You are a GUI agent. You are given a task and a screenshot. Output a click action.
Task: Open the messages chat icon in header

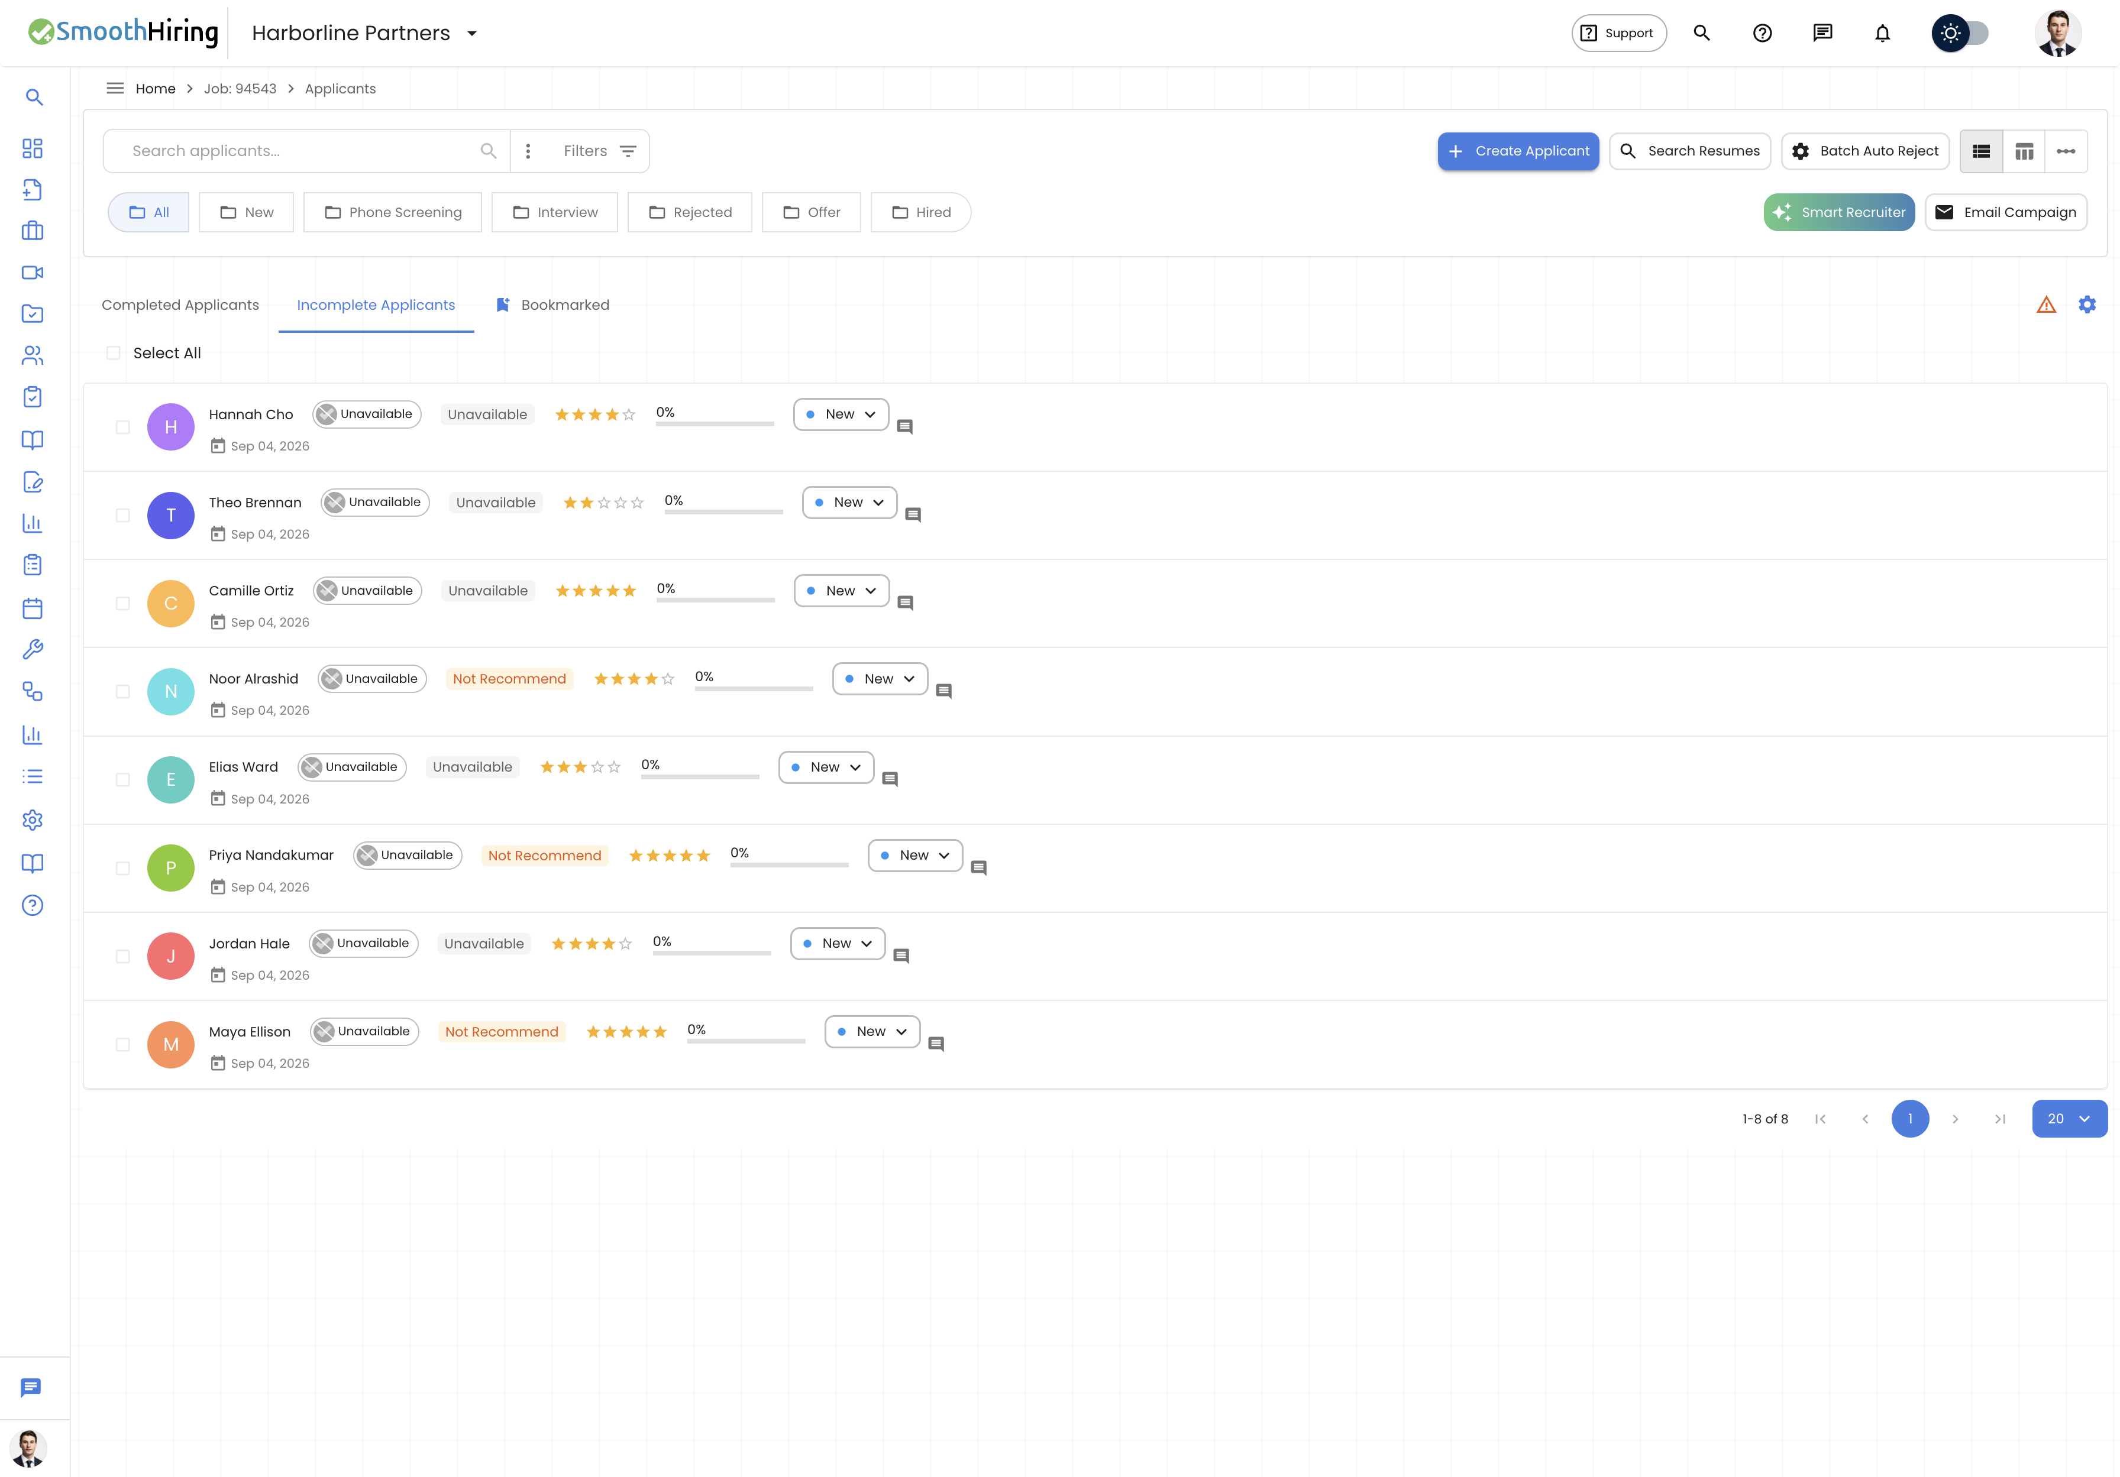[x=1822, y=33]
